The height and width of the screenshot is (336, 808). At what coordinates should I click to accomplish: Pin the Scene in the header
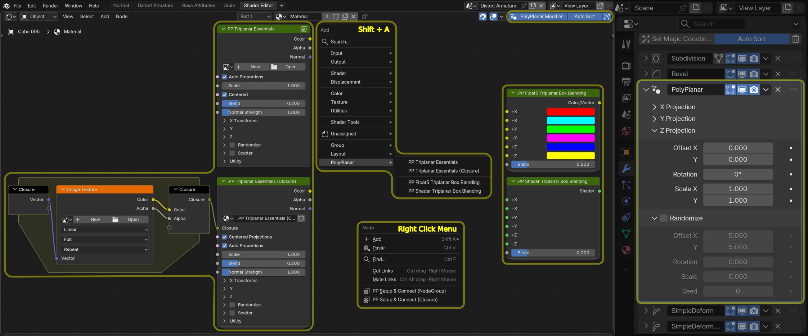coord(682,8)
